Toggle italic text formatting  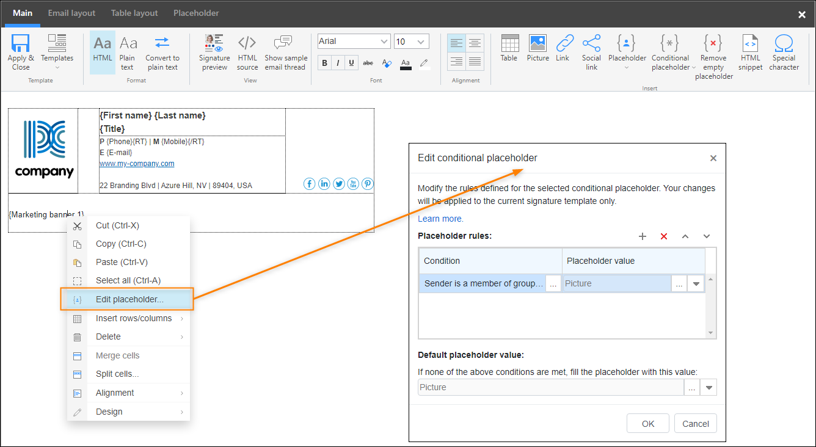[338, 62]
